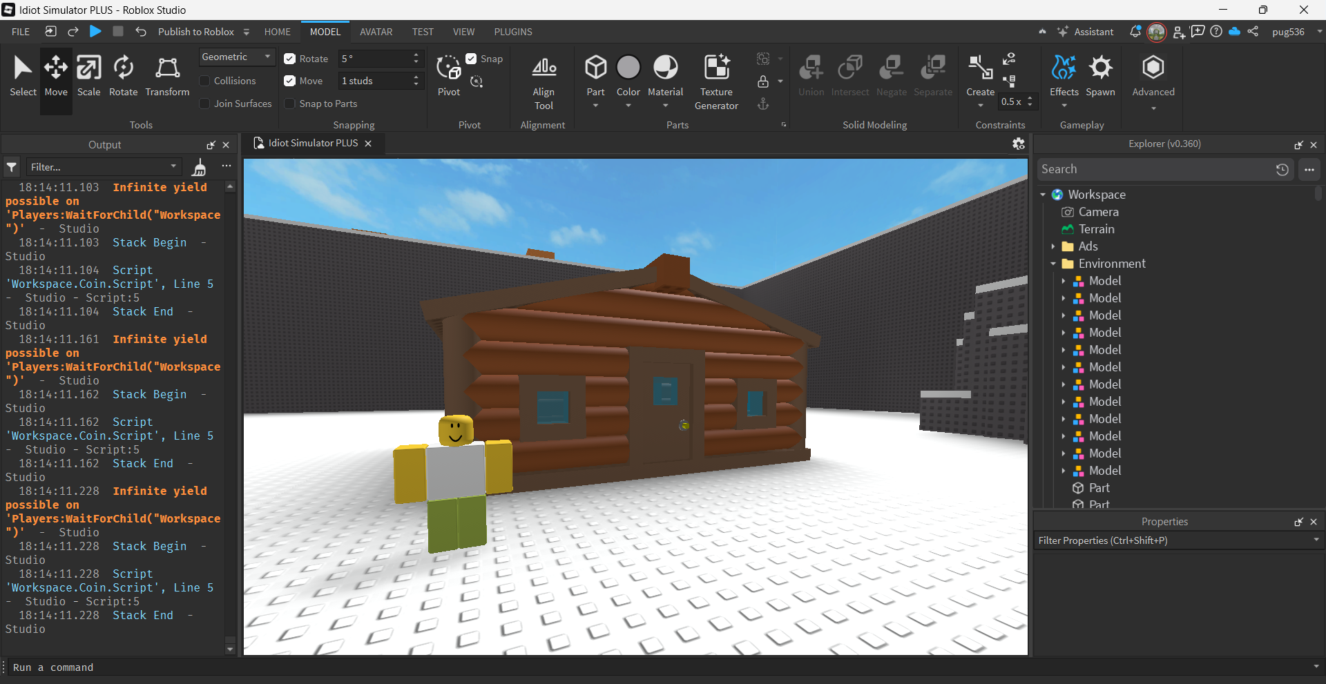
Task: Click the Create constraint icon
Action: [980, 68]
